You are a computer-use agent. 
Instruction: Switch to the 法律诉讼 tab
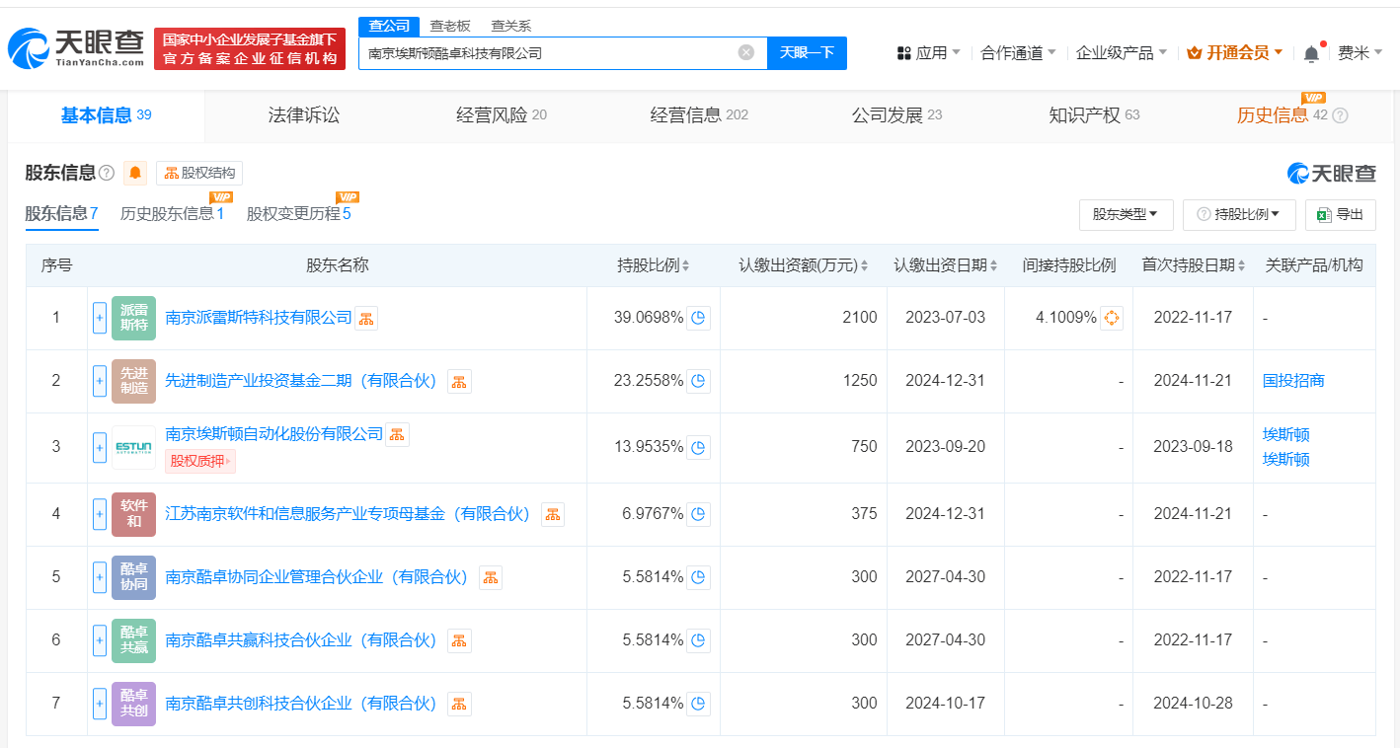303,115
